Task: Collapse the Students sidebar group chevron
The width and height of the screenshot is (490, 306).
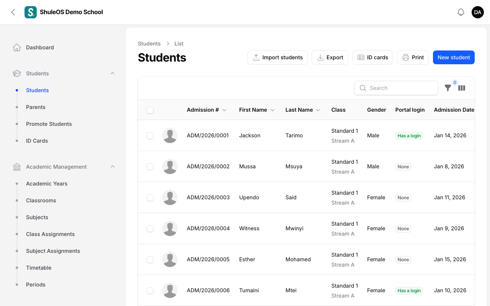Action: click(x=113, y=73)
